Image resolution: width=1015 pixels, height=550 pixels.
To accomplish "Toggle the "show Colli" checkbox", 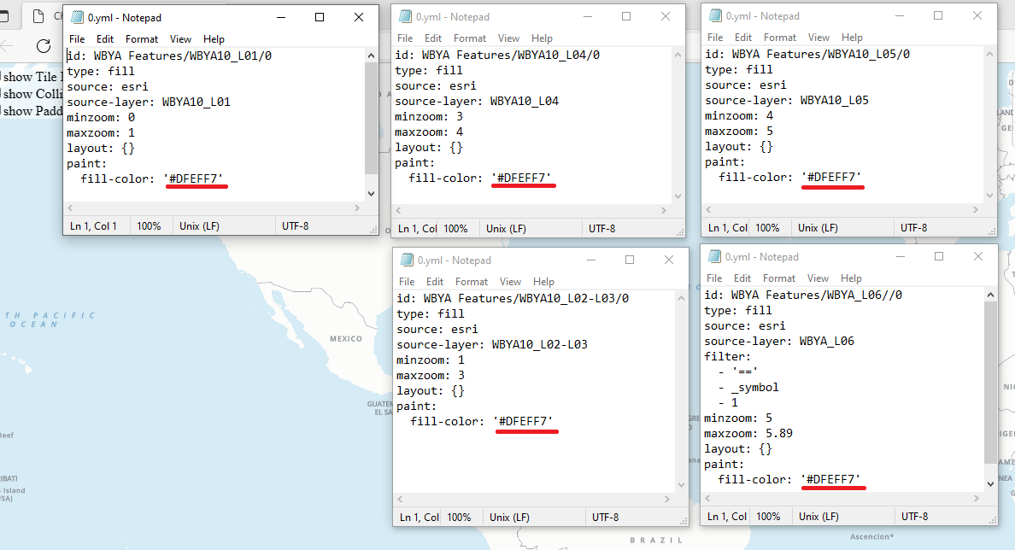I will click(2, 94).
